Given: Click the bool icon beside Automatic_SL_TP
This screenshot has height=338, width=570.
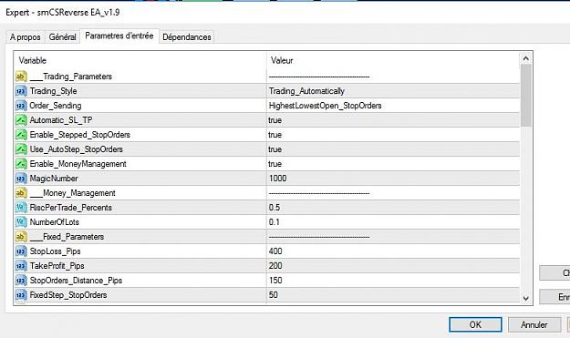Looking at the screenshot, I should [21, 120].
